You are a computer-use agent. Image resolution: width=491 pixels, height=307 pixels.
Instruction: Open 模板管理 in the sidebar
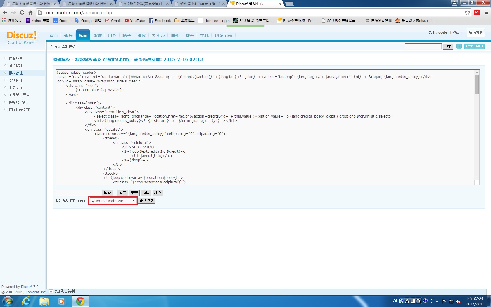click(15, 73)
